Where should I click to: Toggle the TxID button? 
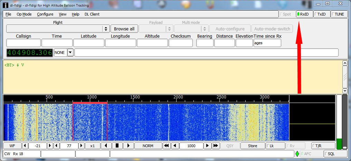point(321,14)
